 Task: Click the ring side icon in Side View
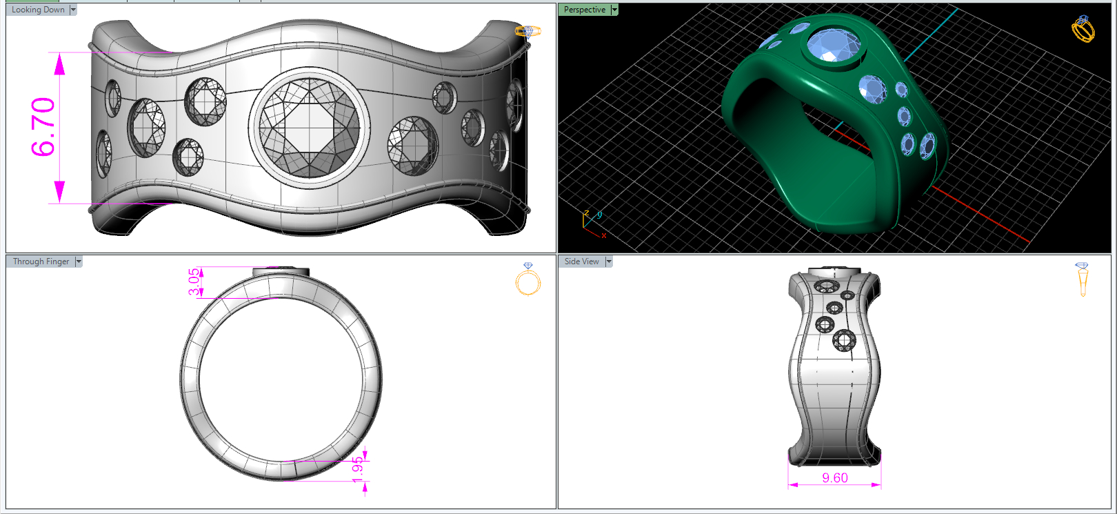(x=1082, y=279)
